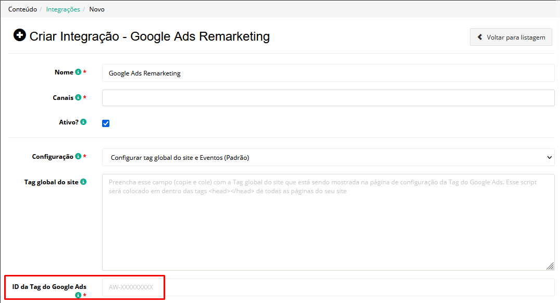Screen dimensions: 560x303
Task: Click the Canais field info icon
Action: coord(78,97)
